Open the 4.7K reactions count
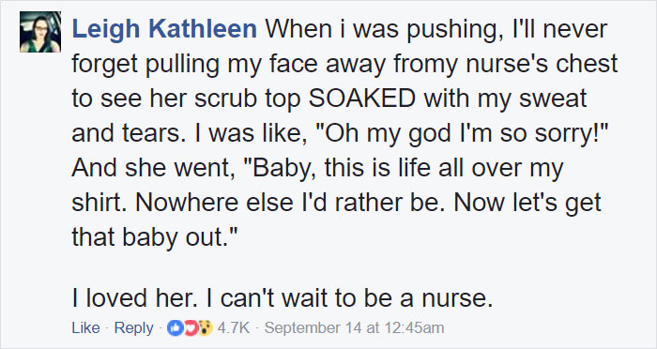 click(x=234, y=327)
